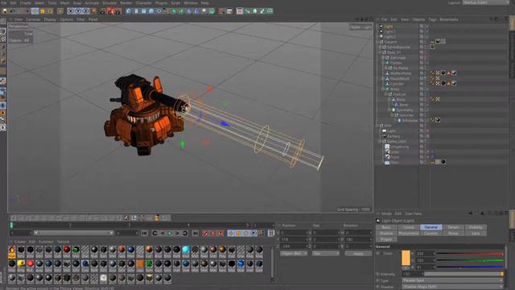Toggle enable check on Light.1 object
The width and height of the screenshot is (515, 290).
coord(426,31)
